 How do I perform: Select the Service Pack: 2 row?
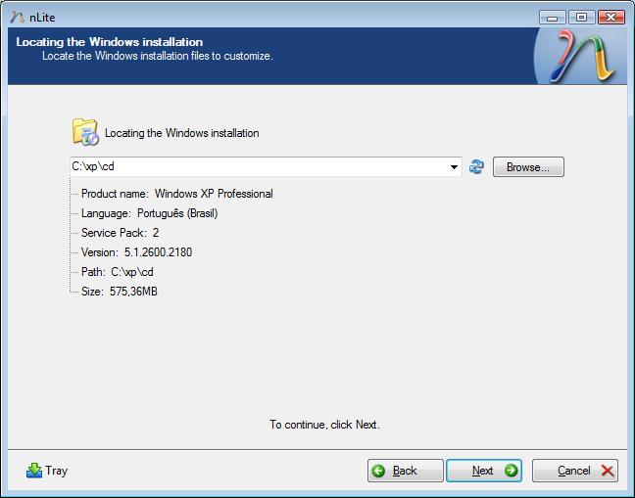120,233
